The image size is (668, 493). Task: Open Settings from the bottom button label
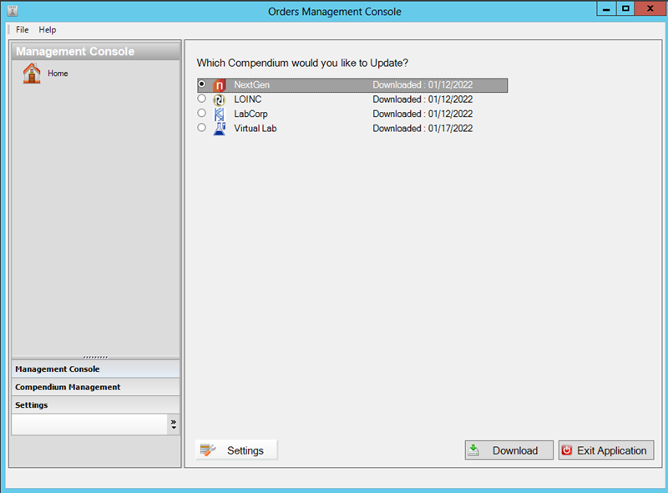pos(245,450)
